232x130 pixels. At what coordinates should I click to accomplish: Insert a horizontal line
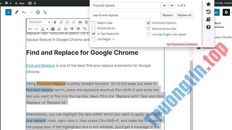(x=36, y=29)
